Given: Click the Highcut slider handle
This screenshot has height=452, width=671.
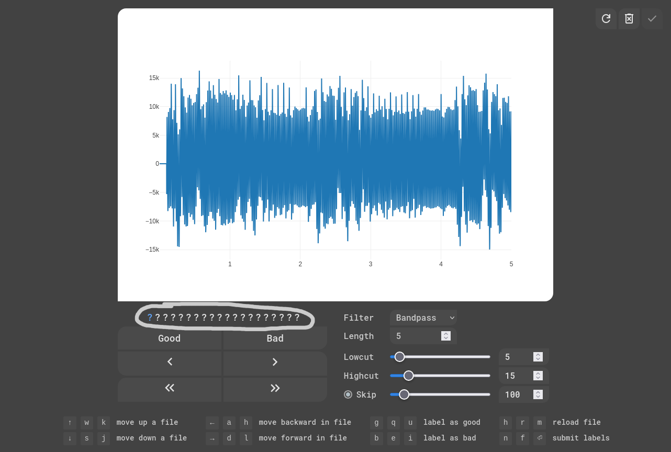Looking at the screenshot, I should [x=409, y=376].
